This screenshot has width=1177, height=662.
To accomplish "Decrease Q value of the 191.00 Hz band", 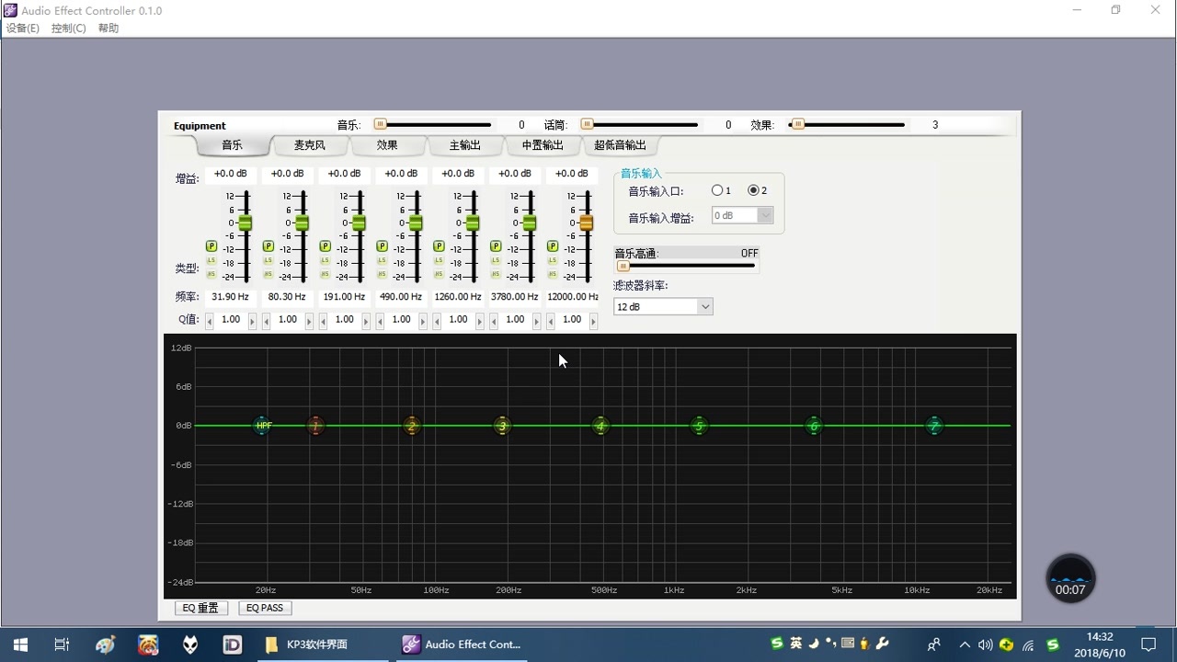I will [x=324, y=321].
